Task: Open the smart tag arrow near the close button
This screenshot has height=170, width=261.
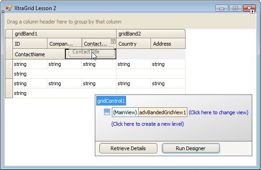Action: (x=253, y=12)
